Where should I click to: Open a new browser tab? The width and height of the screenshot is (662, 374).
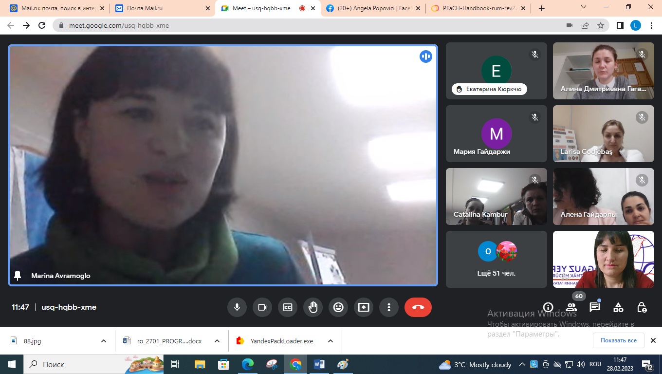click(542, 8)
